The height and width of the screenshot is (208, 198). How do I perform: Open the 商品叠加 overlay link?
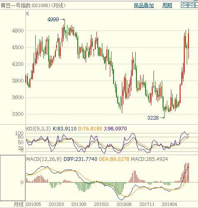click(x=144, y=5)
